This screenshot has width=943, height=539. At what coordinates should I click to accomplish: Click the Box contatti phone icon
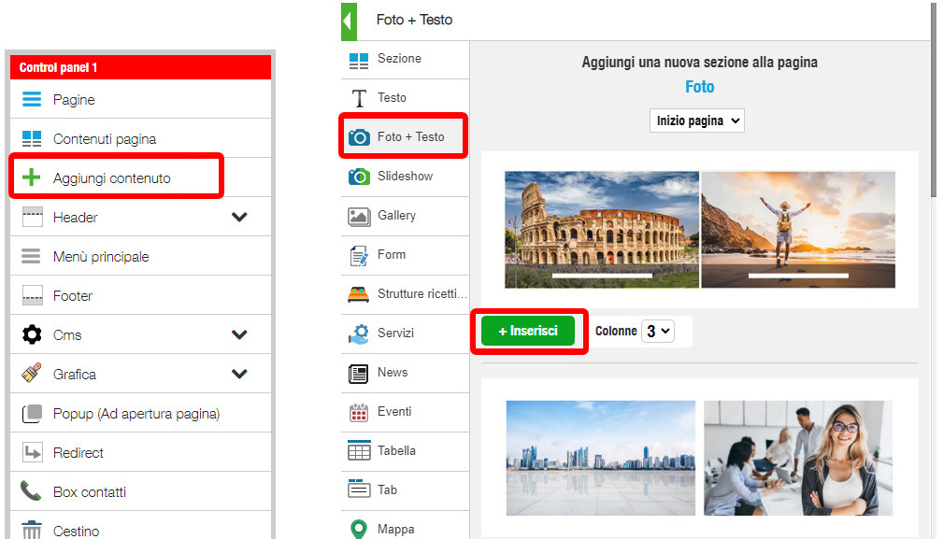(31, 491)
